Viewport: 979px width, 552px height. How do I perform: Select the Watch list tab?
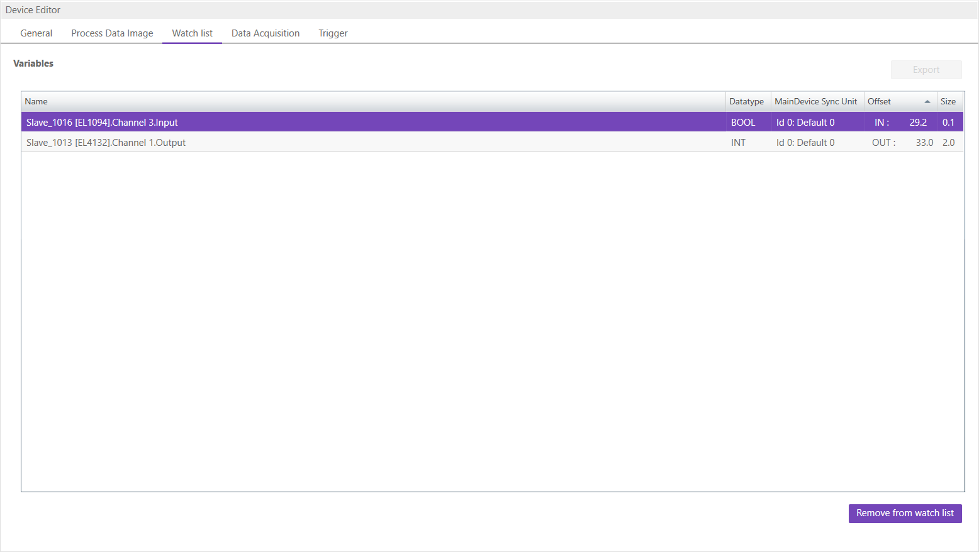point(192,33)
